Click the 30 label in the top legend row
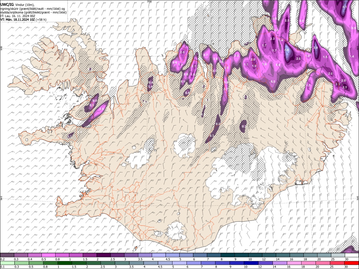The width and height of the screenshot is (359, 269). pos(346,259)
